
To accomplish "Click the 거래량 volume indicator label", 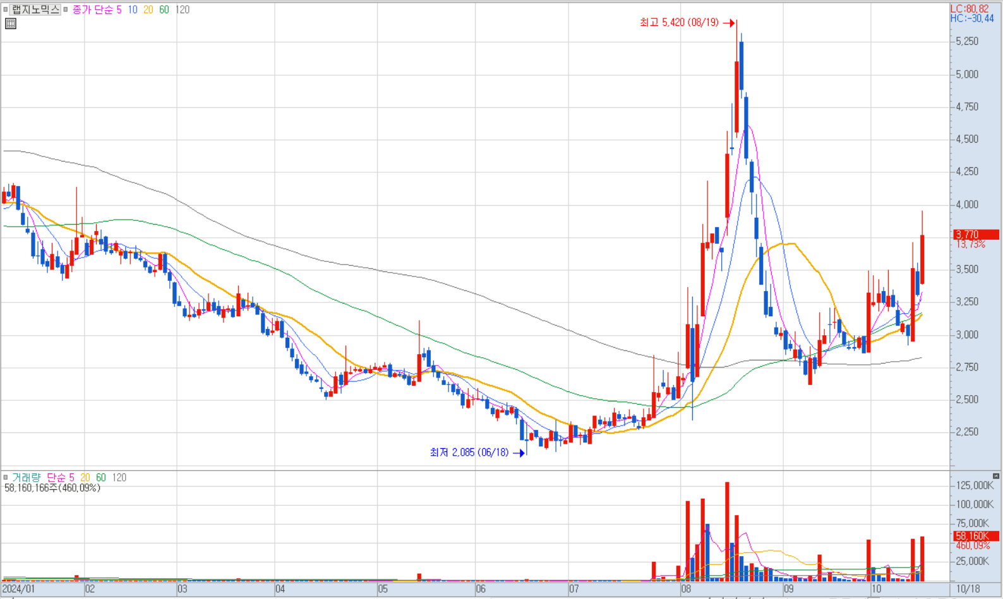I will 26,478.
